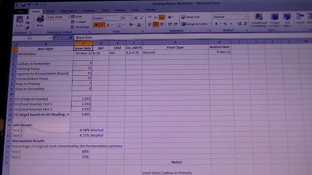Select column G header

[175, 42]
